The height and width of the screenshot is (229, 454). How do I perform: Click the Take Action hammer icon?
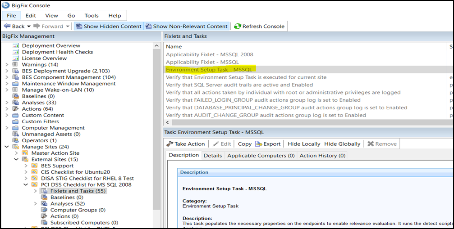170,144
